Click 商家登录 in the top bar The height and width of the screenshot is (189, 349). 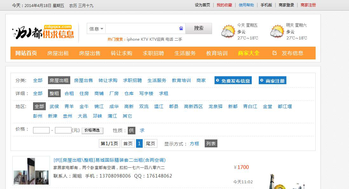[286, 5]
